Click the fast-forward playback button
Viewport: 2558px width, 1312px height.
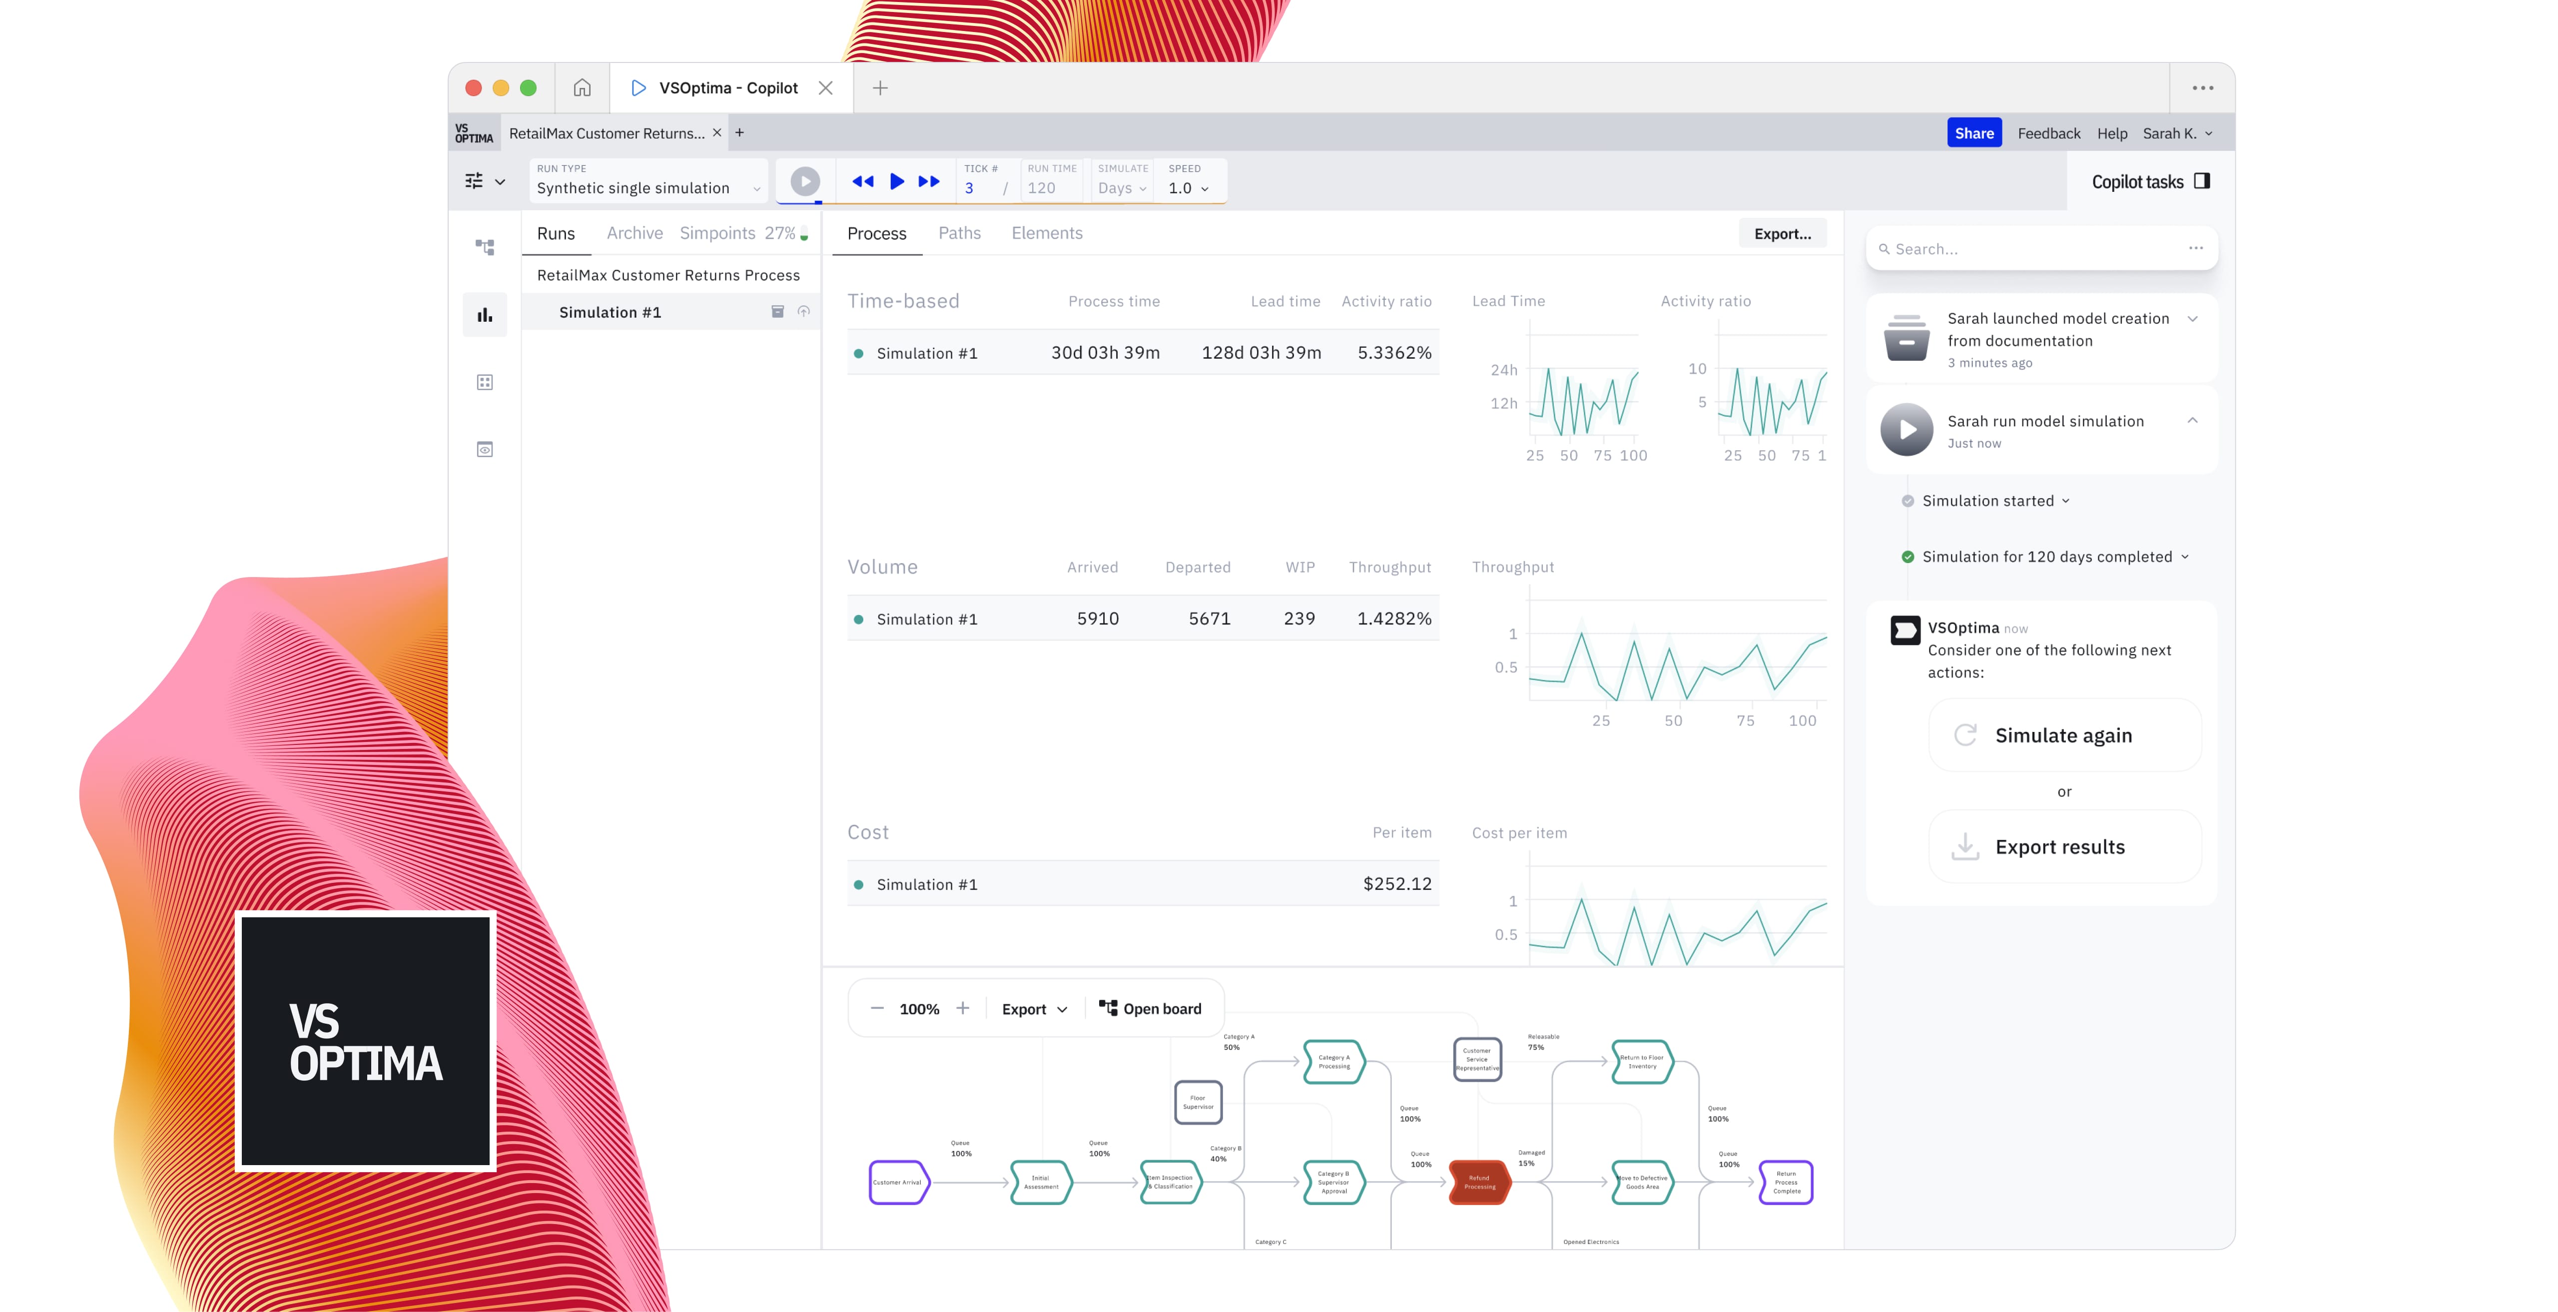coord(928,182)
